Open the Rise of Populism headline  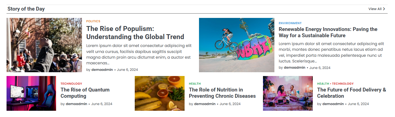pos(135,33)
